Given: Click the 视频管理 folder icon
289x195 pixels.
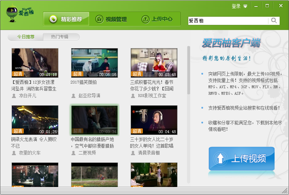Looking at the screenshot, I should 99,19.
